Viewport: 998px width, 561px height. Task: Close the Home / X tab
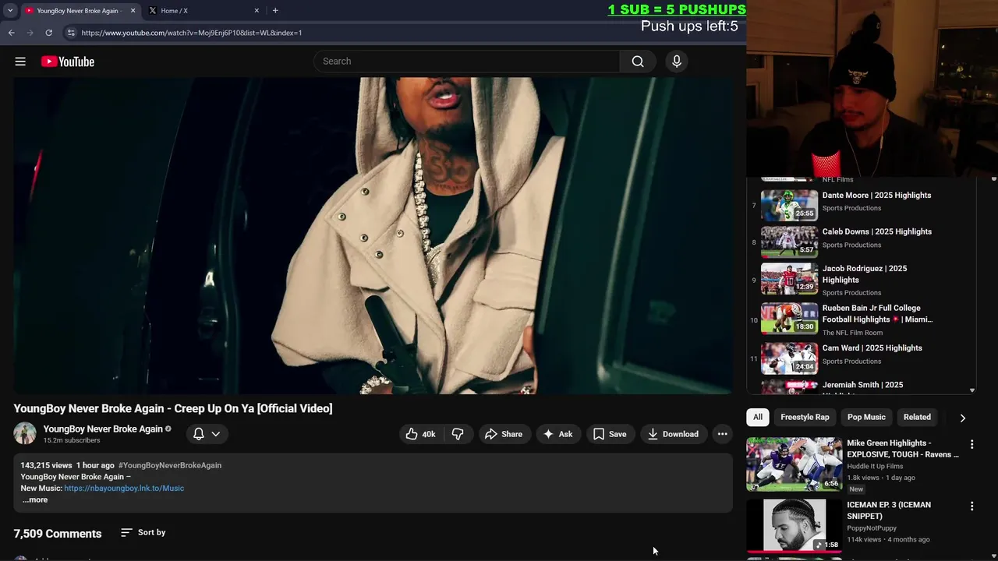click(257, 11)
